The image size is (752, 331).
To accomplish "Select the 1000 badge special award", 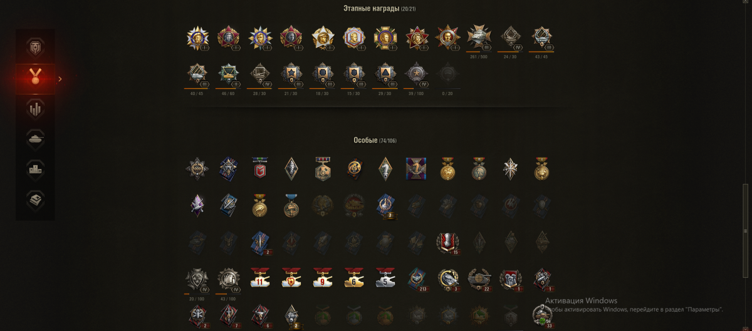I will click(197, 168).
